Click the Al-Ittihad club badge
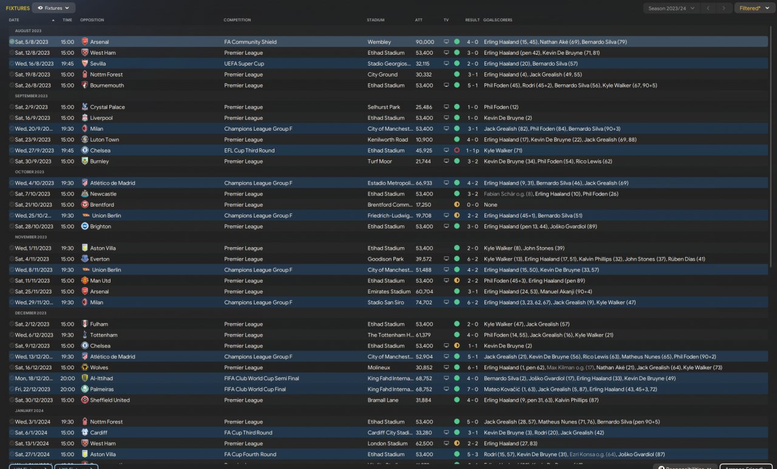 pyautogui.click(x=85, y=378)
